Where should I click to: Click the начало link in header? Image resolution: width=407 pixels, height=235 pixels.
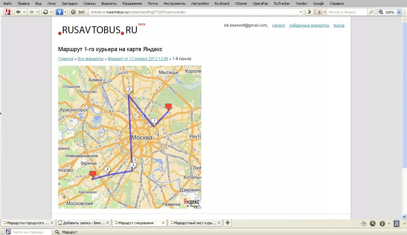pos(279,25)
